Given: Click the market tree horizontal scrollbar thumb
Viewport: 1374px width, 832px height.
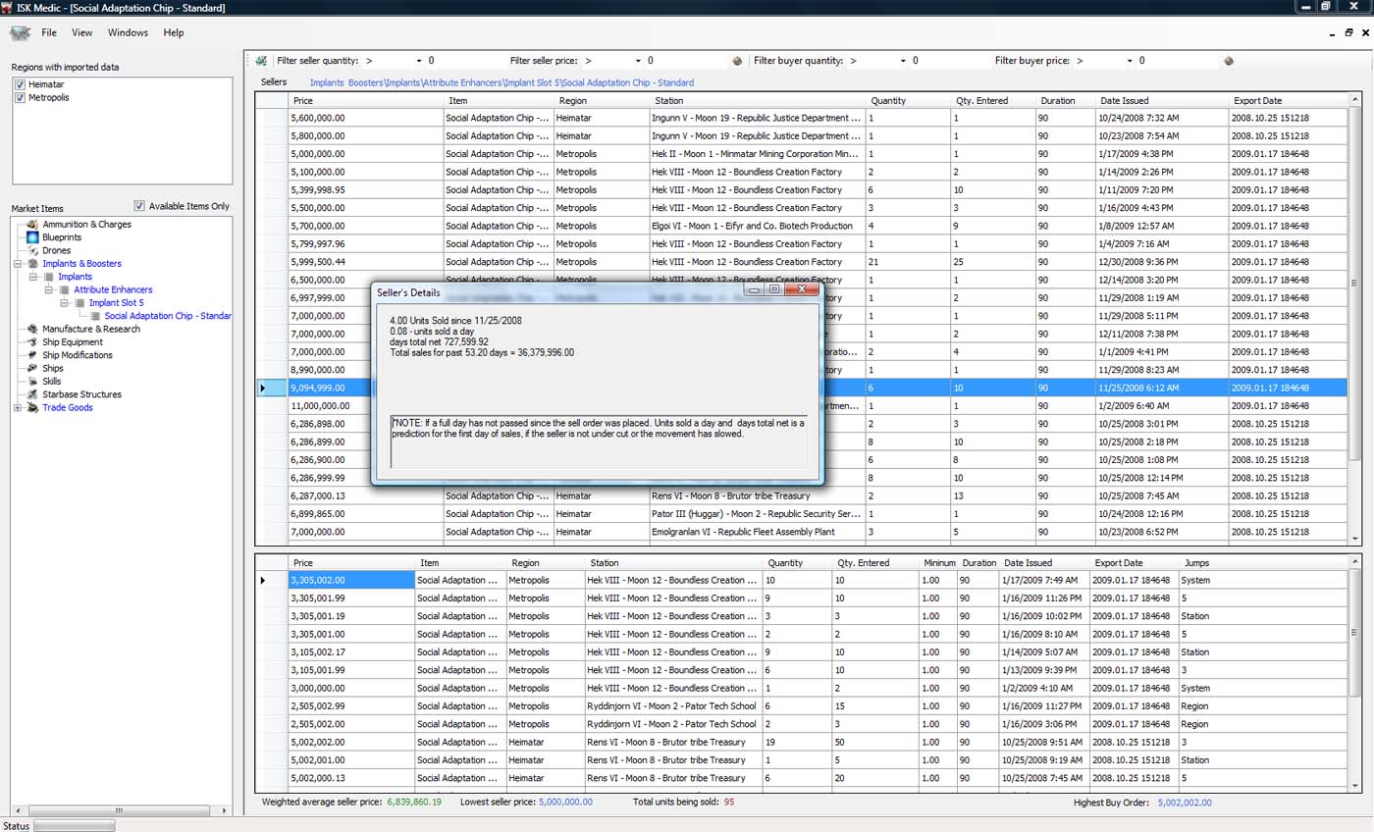Looking at the screenshot, I should (x=118, y=811).
